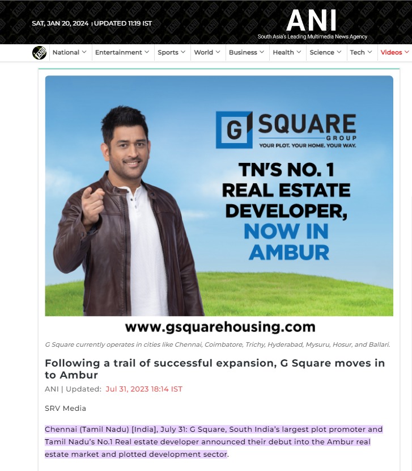Click the 'UPDATED 11:19 IST' header text
The image size is (412, 471).
pyautogui.click(x=123, y=23)
